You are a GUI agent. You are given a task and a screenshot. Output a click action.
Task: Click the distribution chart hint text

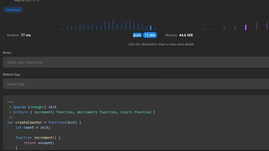pyautogui.click(x=161, y=44)
